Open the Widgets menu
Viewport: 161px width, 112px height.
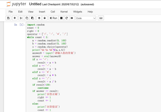pyautogui.click(x=78, y=12)
